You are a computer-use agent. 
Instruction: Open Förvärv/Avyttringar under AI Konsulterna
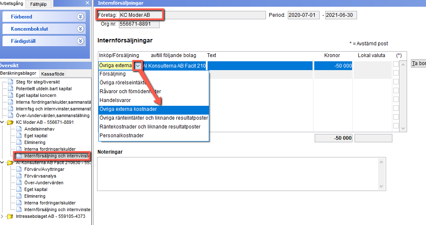click(44, 169)
